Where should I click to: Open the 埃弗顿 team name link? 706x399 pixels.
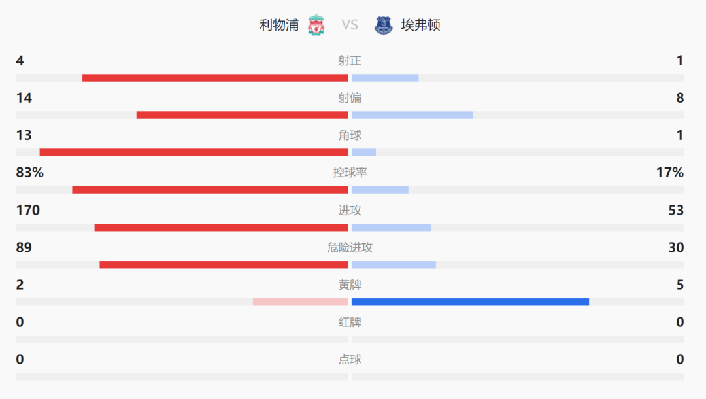421,25
